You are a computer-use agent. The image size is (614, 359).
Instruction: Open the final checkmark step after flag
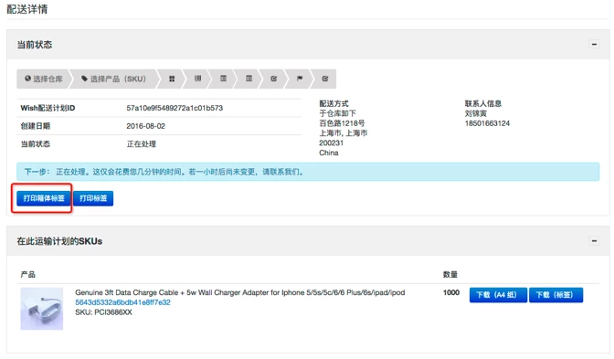point(325,79)
